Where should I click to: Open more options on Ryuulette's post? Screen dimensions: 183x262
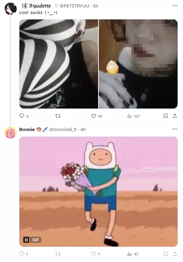point(175,5)
